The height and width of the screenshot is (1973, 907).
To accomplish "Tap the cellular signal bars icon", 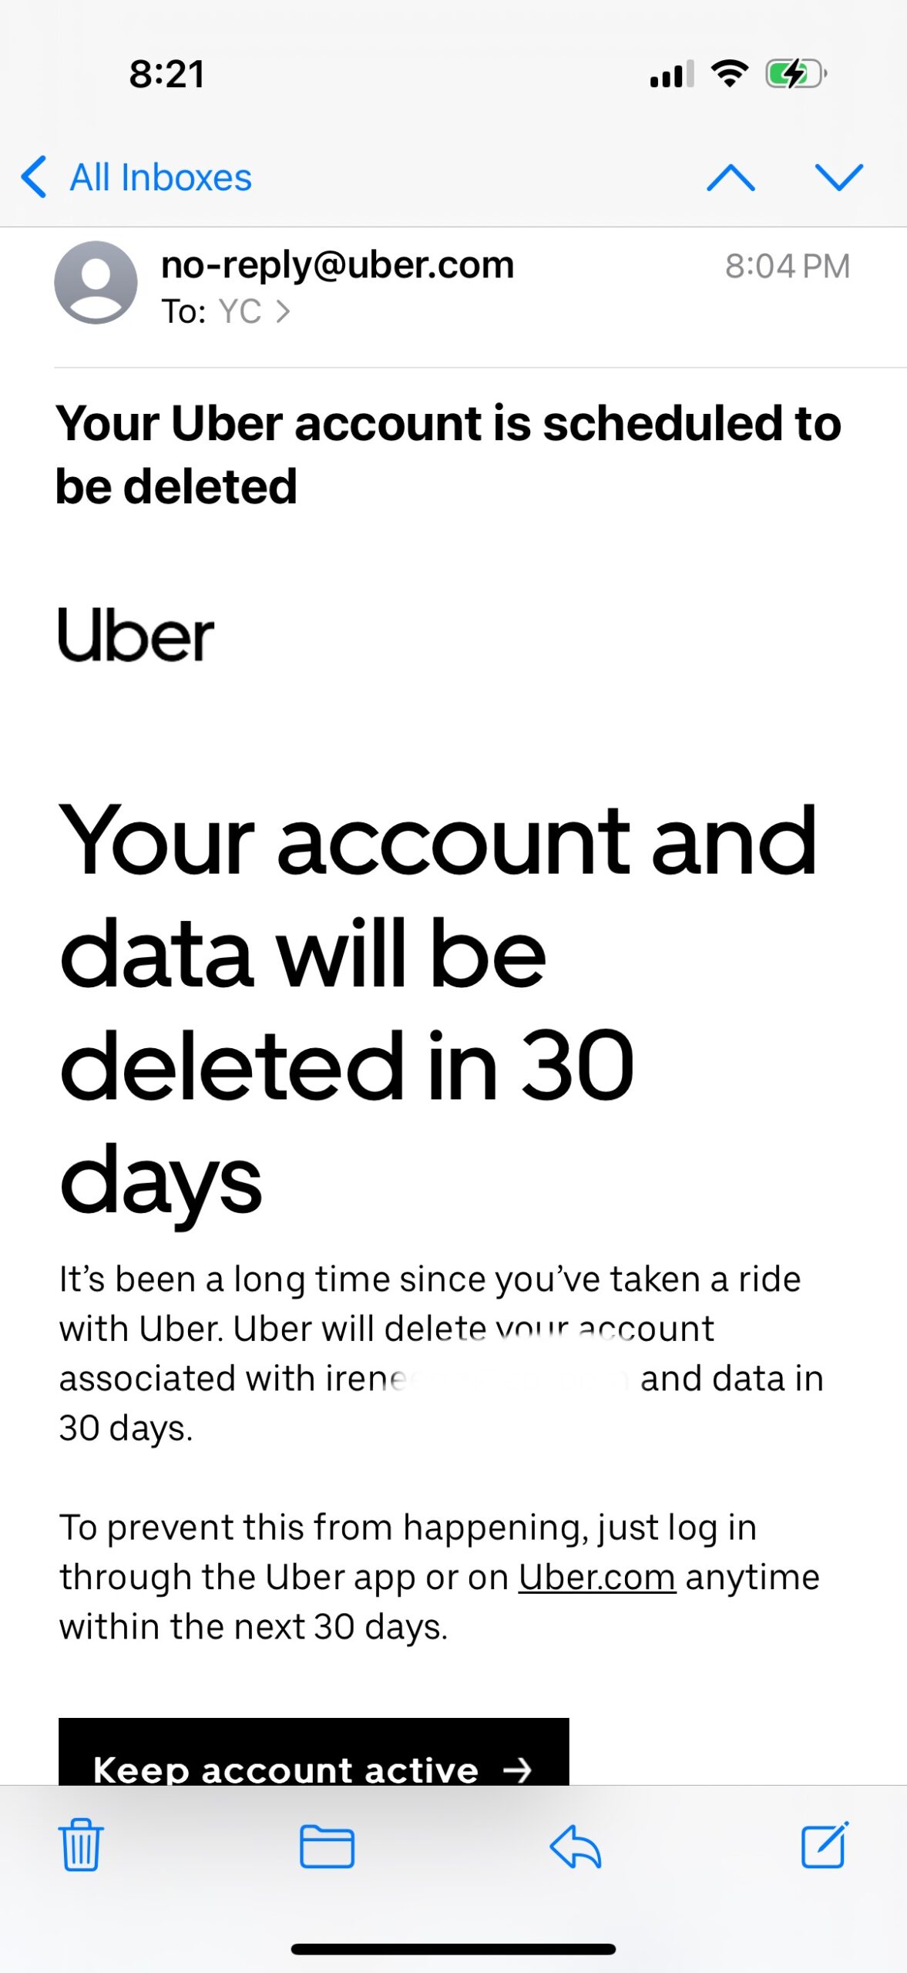I will click(672, 75).
